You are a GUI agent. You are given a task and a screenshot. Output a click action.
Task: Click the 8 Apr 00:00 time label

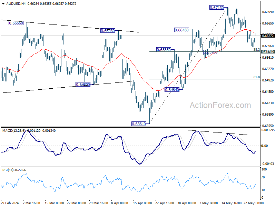[120, 203]
